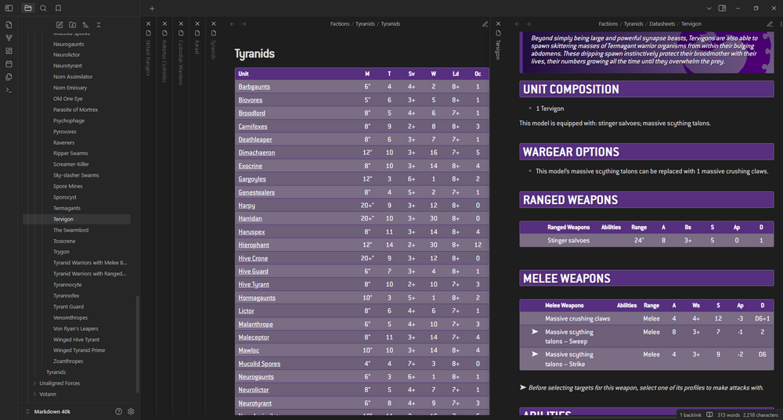The image size is (783, 420).
Task: Click the Tyranids breadcrumb after Factions in middle pane
Action: [365, 24]
